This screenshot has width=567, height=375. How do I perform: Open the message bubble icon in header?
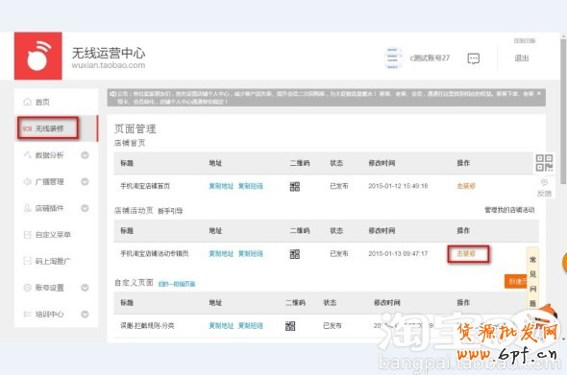(474, 59)
